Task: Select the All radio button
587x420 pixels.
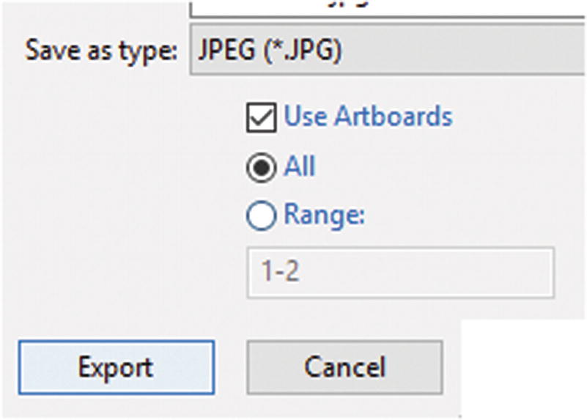Action: tap(261, 167)
